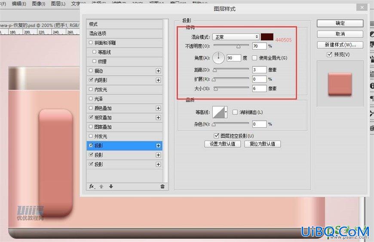Viewport: 374px width, 242px height.
Task: Uncheck the 内阴影 effect
Action: (91, 80)
